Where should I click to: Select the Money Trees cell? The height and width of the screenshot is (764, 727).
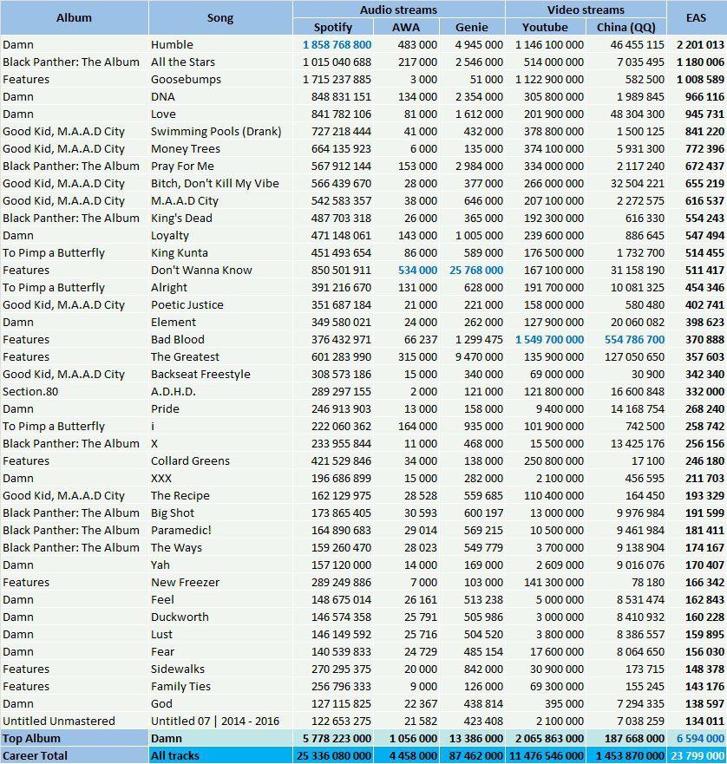220,148
